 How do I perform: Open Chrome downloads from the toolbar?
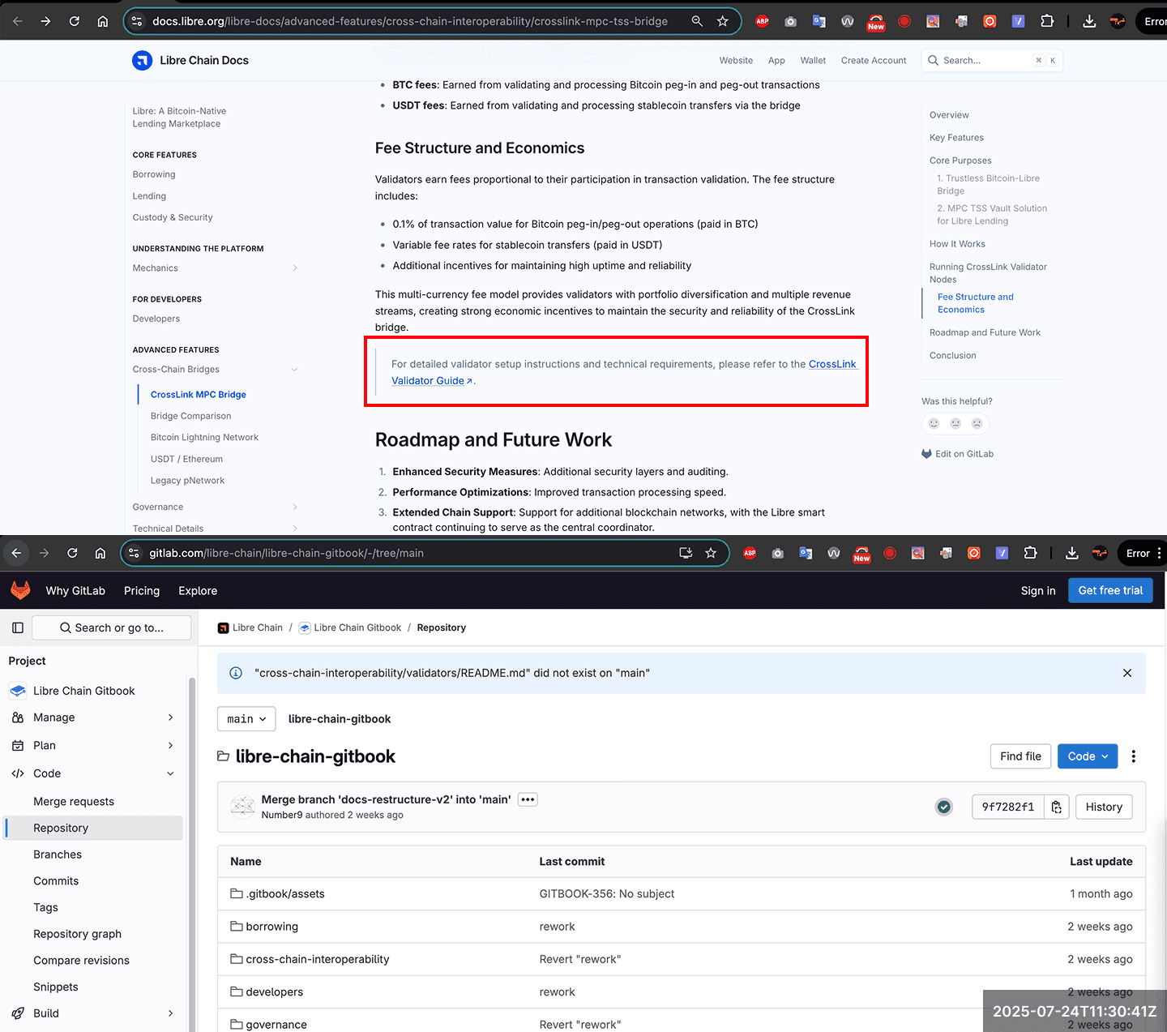coord(1088,21)
